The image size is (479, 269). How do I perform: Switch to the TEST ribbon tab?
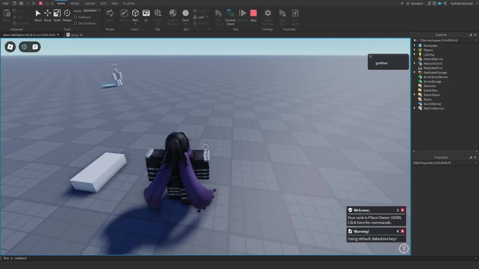click(103, 3)
